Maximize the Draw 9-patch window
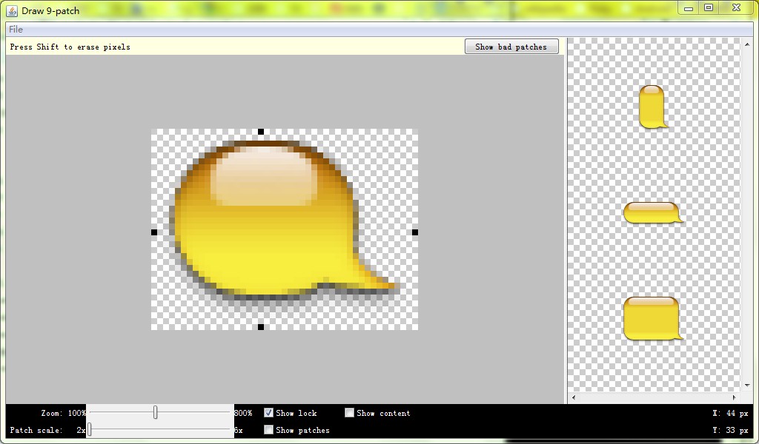 [709, 7]
